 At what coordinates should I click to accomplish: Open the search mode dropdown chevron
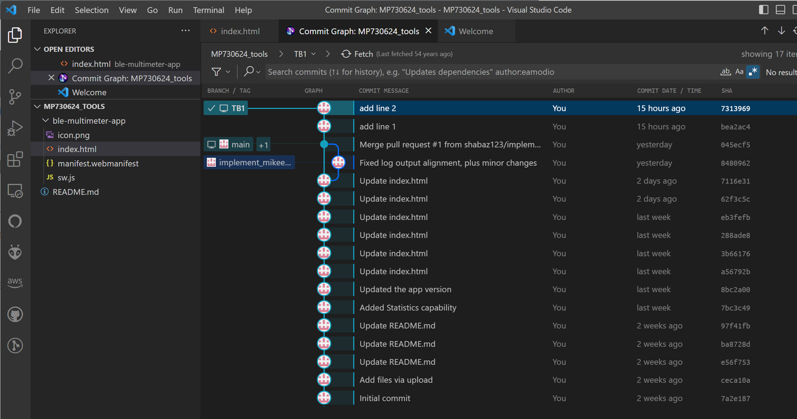(258, 72)
